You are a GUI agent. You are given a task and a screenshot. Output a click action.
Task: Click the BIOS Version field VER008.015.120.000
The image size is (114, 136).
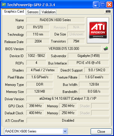64,49
